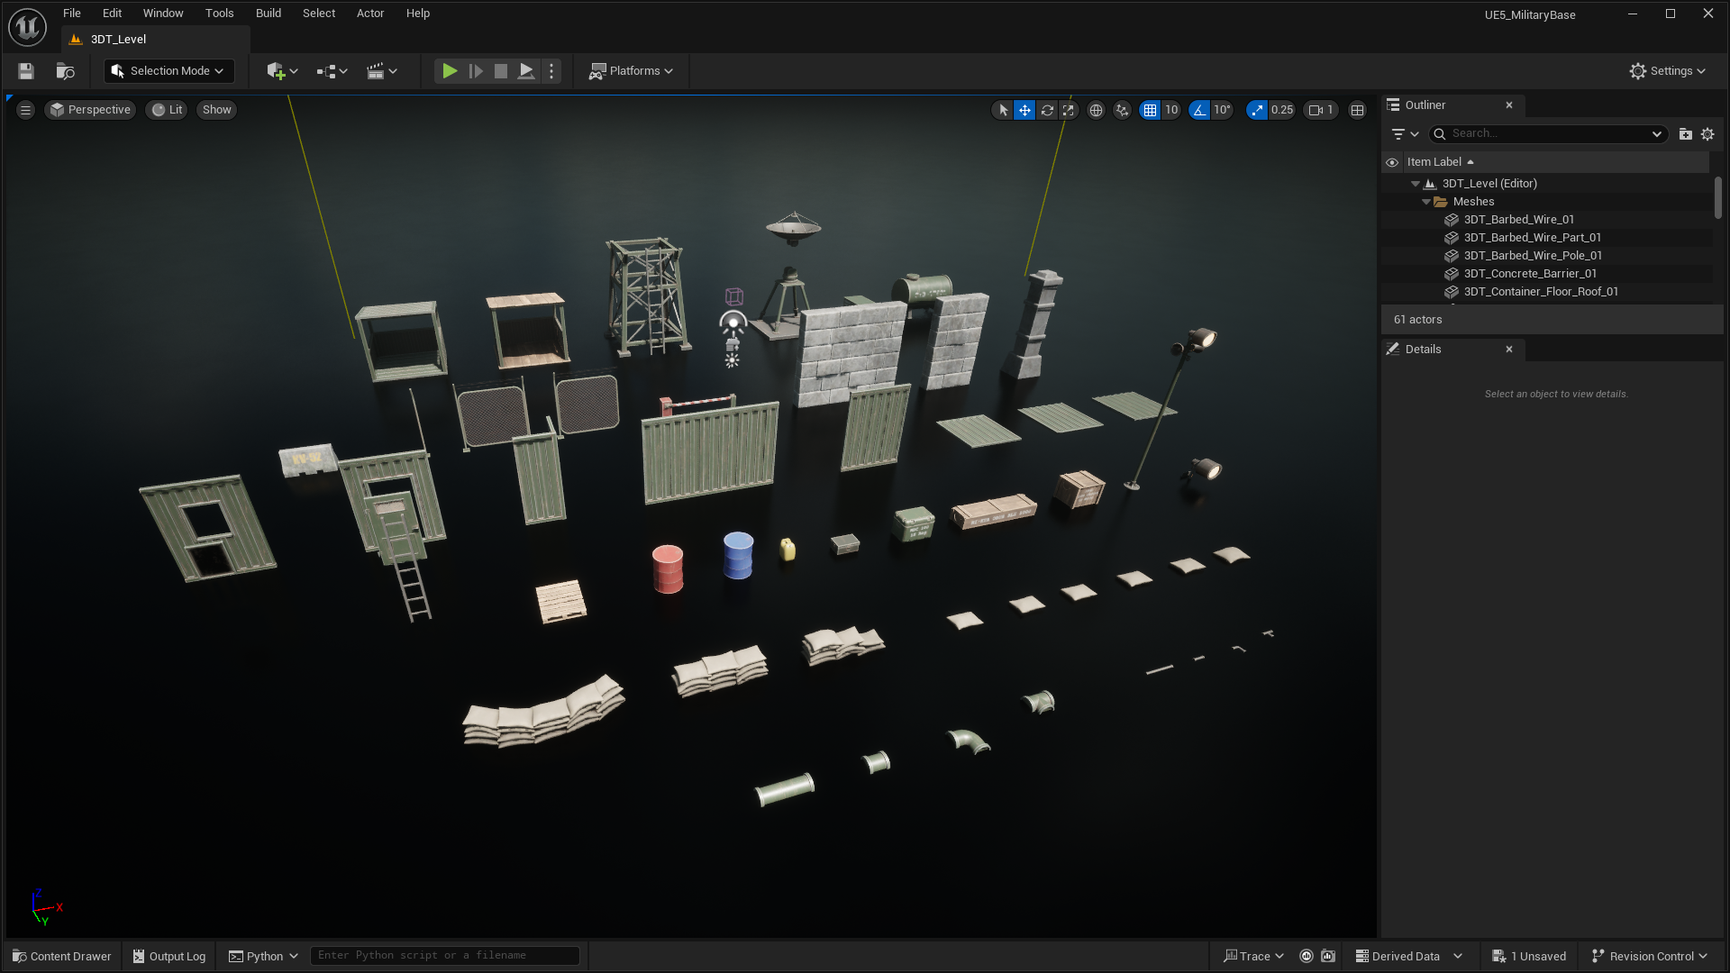The height and width of the screenshot is (973, 1730).
Task: Click the world coordinate space globe icon
Action: [1096, 110]
